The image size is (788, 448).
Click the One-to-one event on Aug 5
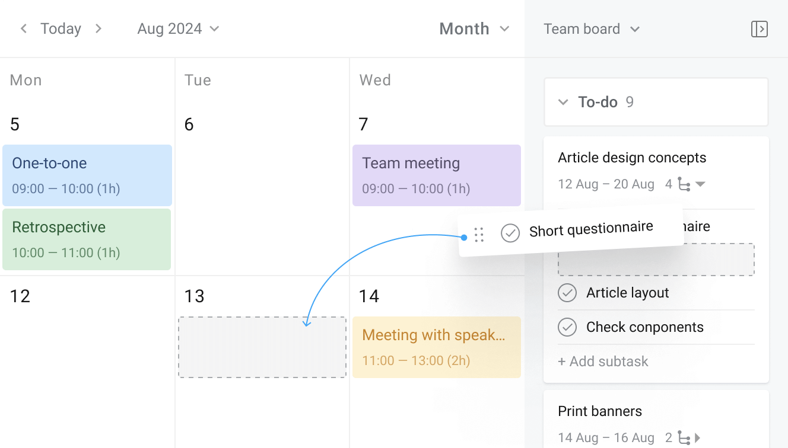pyautogui.click(x=87, y=175)
